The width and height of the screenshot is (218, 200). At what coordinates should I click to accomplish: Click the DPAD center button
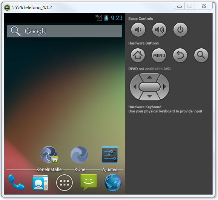coord(150,87)
